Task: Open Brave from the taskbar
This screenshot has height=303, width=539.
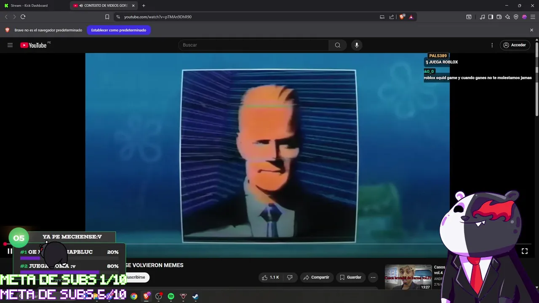Action: (146, 296)
